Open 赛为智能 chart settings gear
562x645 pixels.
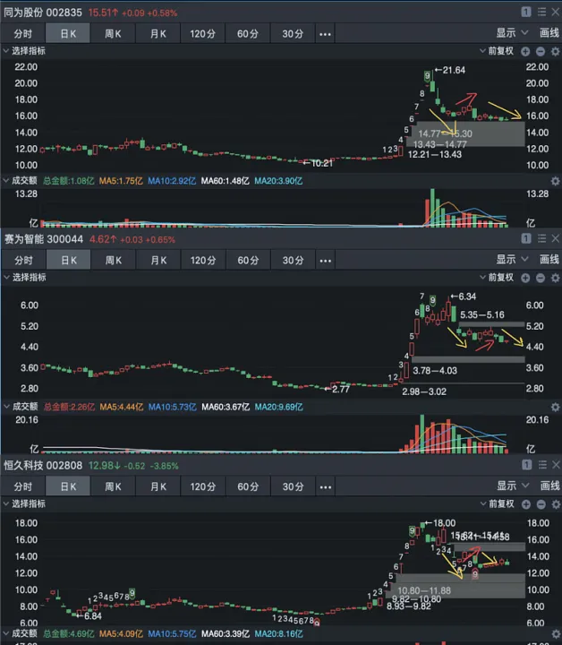[555, 278]
